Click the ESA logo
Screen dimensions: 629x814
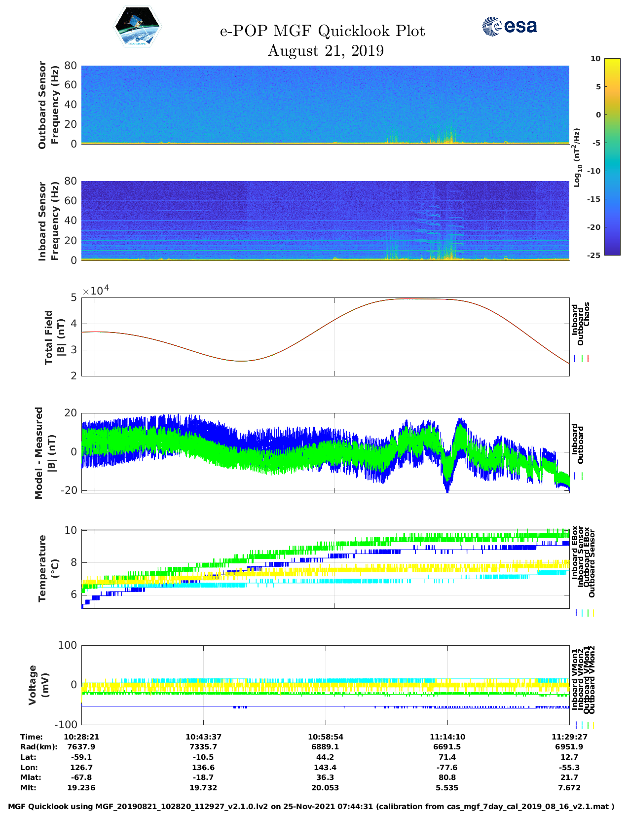point(509,26)
